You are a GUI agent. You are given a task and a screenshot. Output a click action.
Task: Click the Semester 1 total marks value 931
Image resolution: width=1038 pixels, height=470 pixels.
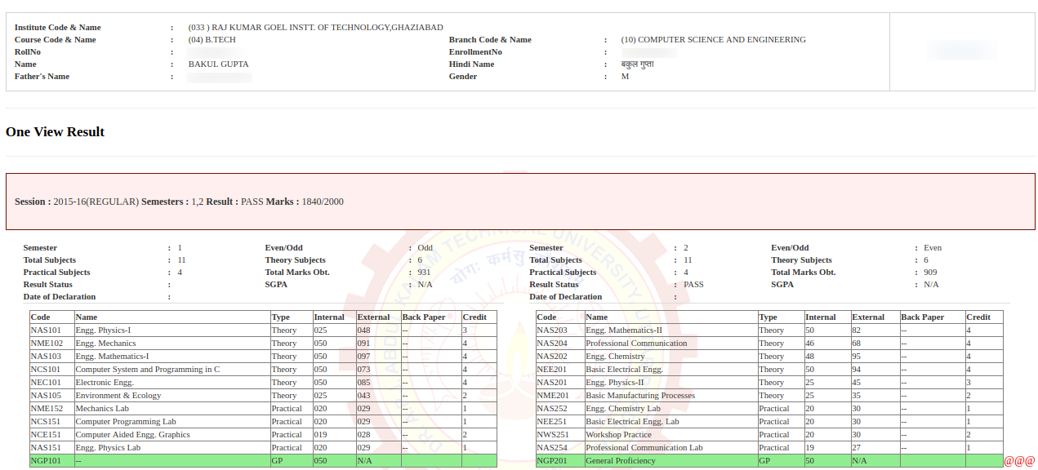pos(424,273)
